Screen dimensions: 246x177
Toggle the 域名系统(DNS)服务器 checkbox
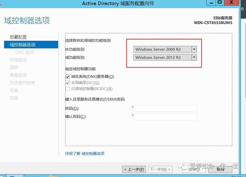pyautogui.click(x=68, y=77)
